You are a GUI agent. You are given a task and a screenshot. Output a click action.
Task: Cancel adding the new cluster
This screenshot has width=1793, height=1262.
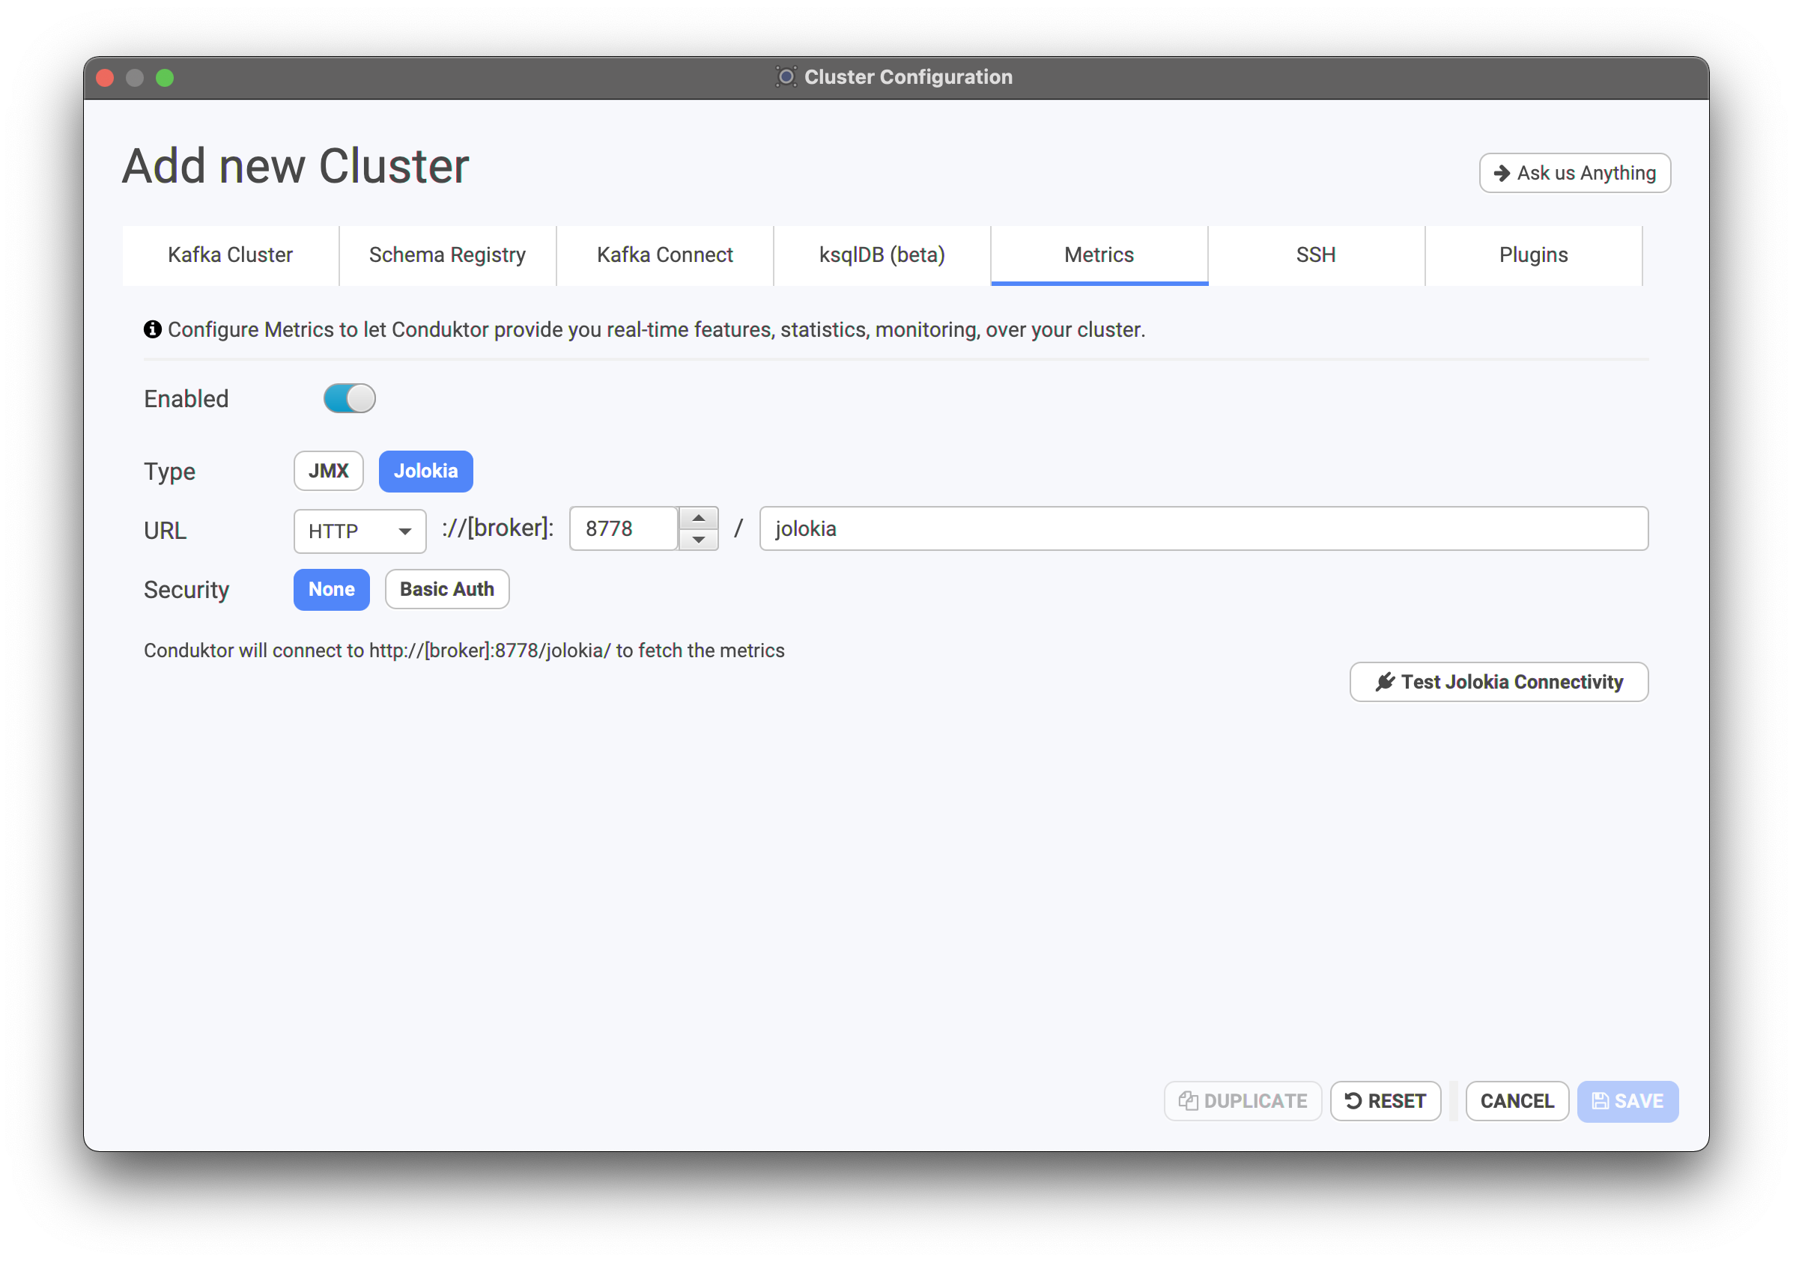click(1517, 1100)
